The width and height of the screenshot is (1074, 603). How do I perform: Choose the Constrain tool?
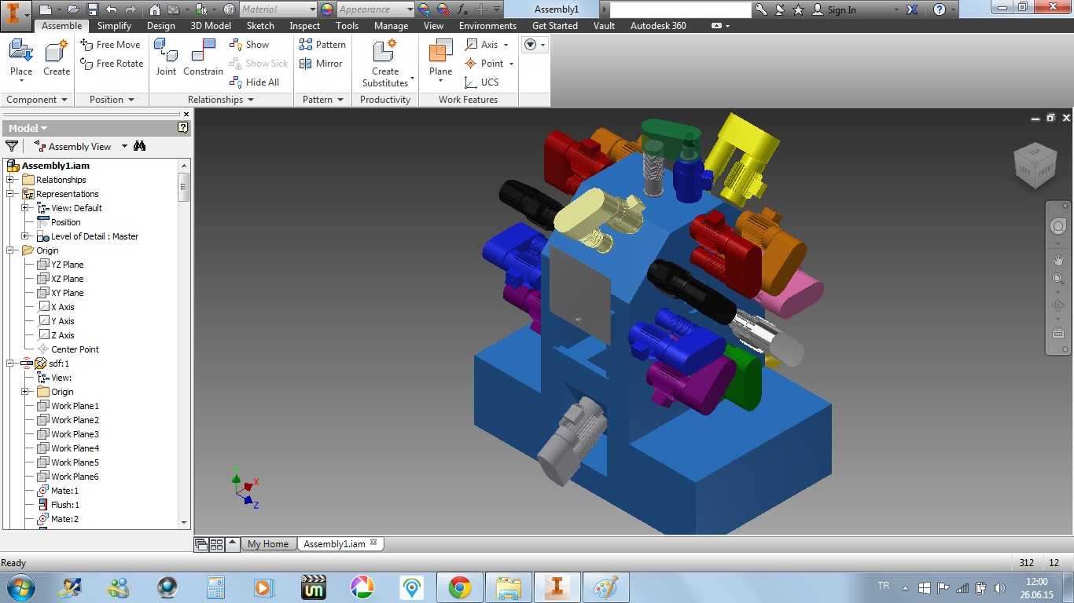(204, 60)
